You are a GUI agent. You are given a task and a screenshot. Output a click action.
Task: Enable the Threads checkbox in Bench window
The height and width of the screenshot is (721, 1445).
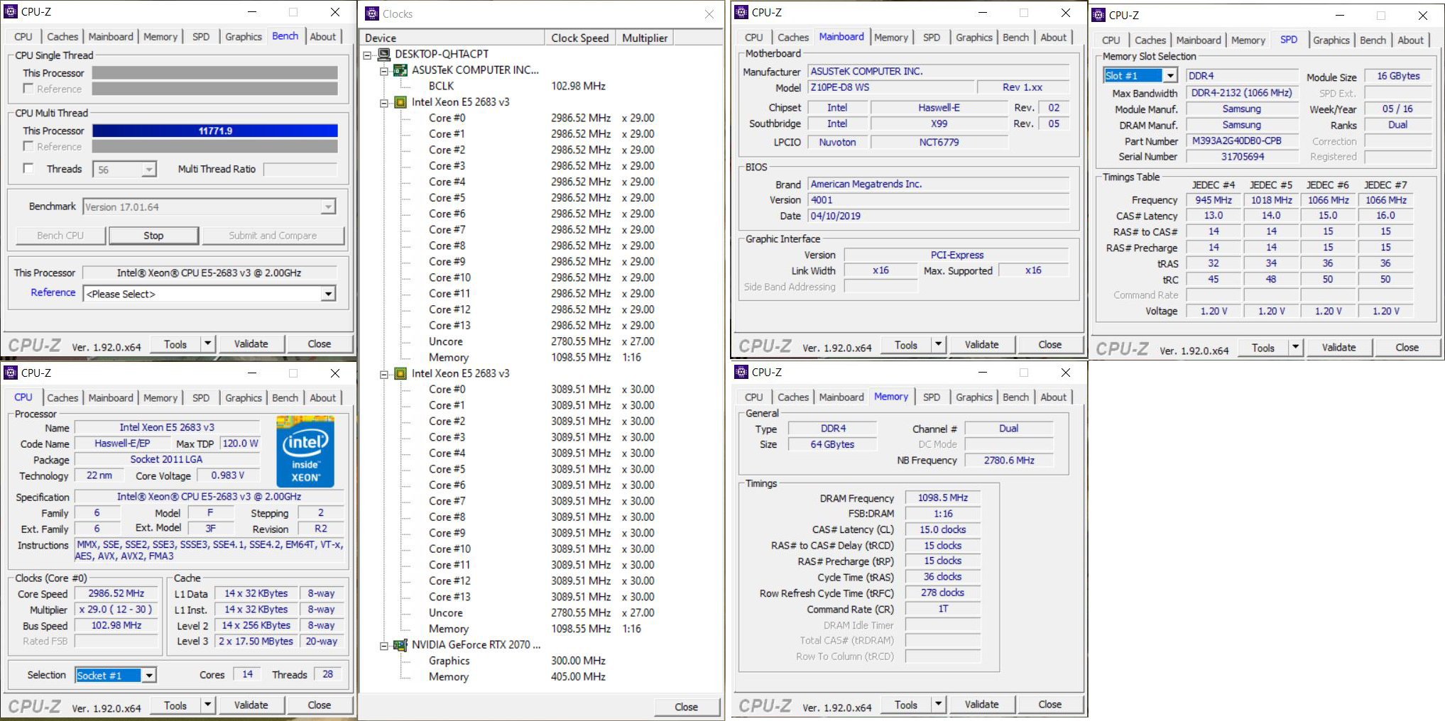(28, 169)
